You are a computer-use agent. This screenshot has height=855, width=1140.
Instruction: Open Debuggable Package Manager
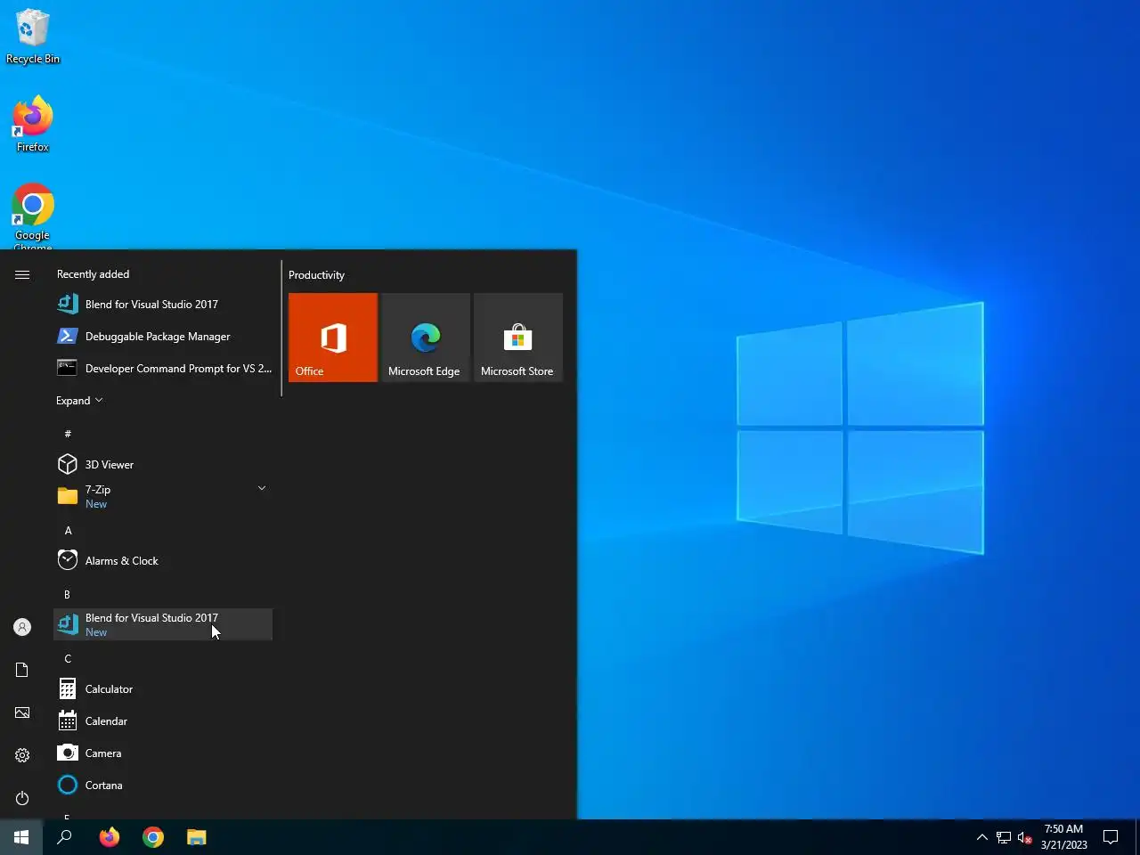tap(163, 337)
